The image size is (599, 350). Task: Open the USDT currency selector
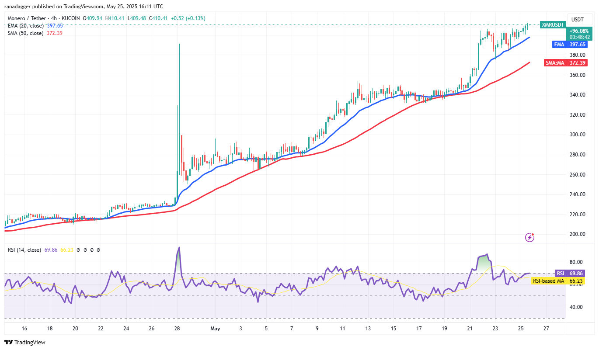tap(578, 19)
